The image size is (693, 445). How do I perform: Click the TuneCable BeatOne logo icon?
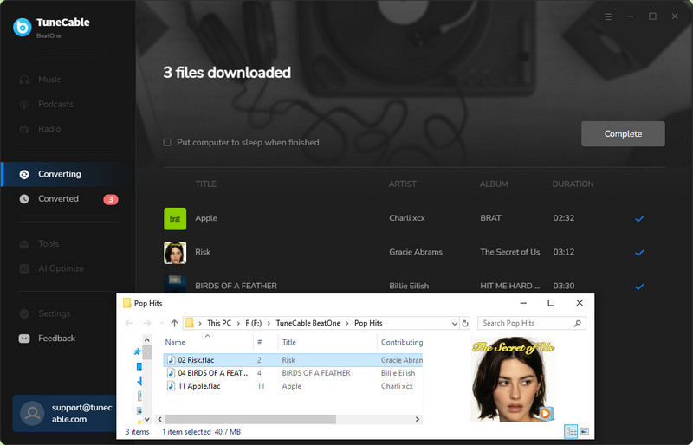click(x=23, y=28)
